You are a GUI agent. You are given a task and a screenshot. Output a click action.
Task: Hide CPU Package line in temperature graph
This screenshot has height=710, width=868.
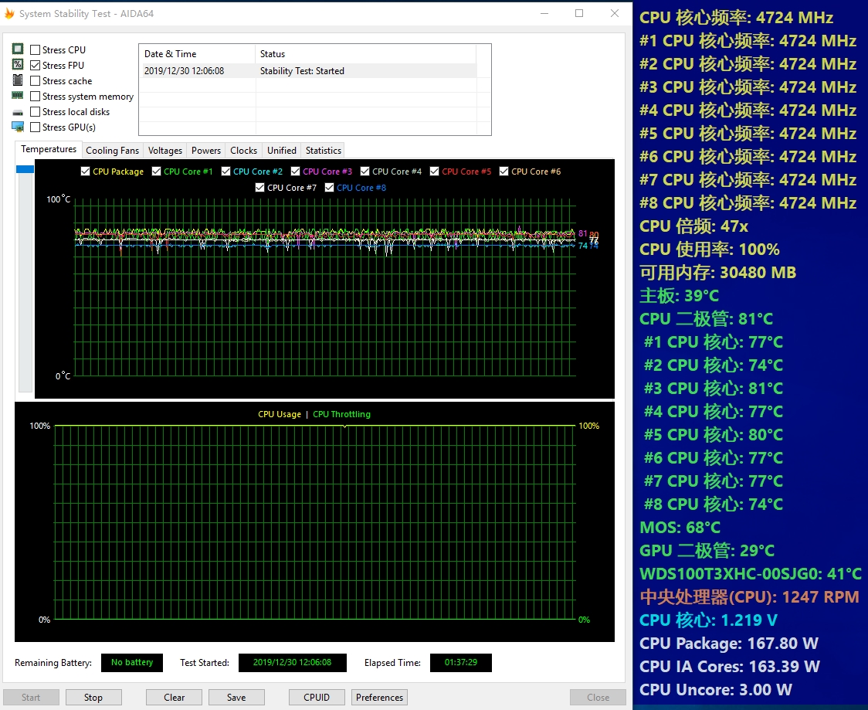pos(86,172)
